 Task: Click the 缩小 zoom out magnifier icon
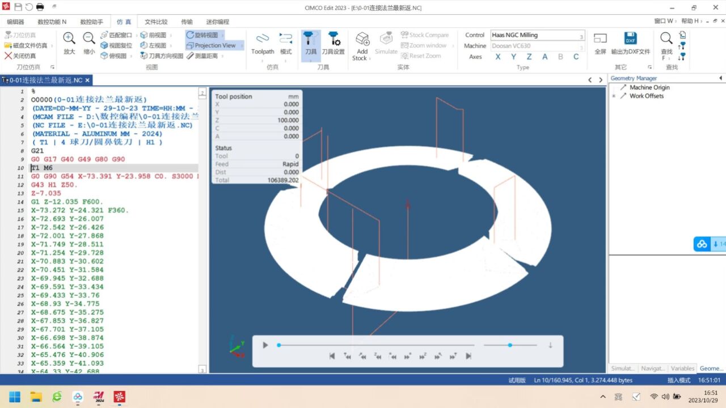pyautogui.click(x=89, y=39)
